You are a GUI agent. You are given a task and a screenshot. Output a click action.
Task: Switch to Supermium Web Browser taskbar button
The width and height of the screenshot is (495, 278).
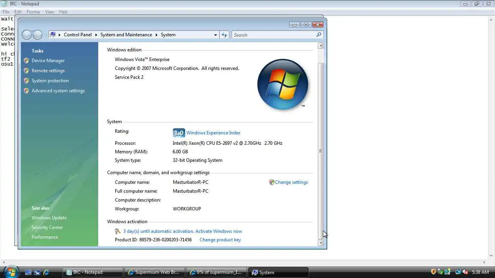[x=155, y=272]
